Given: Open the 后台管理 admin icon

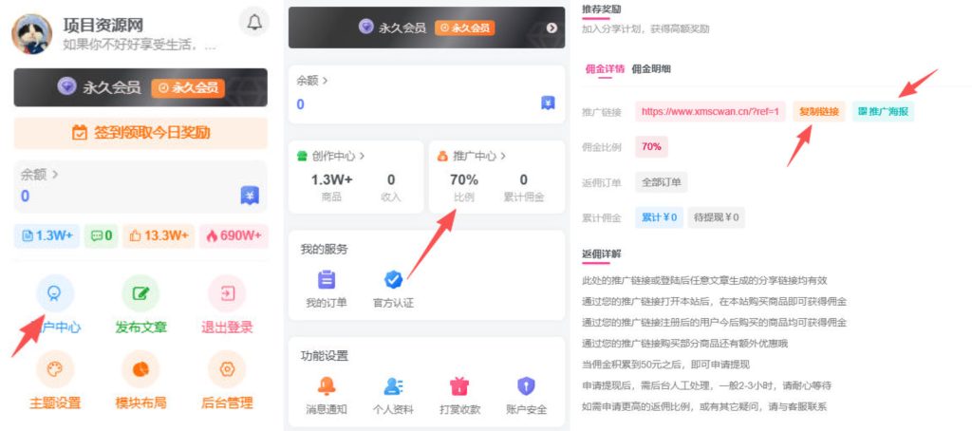Looking at the screenshot, I should click(227, 369).
